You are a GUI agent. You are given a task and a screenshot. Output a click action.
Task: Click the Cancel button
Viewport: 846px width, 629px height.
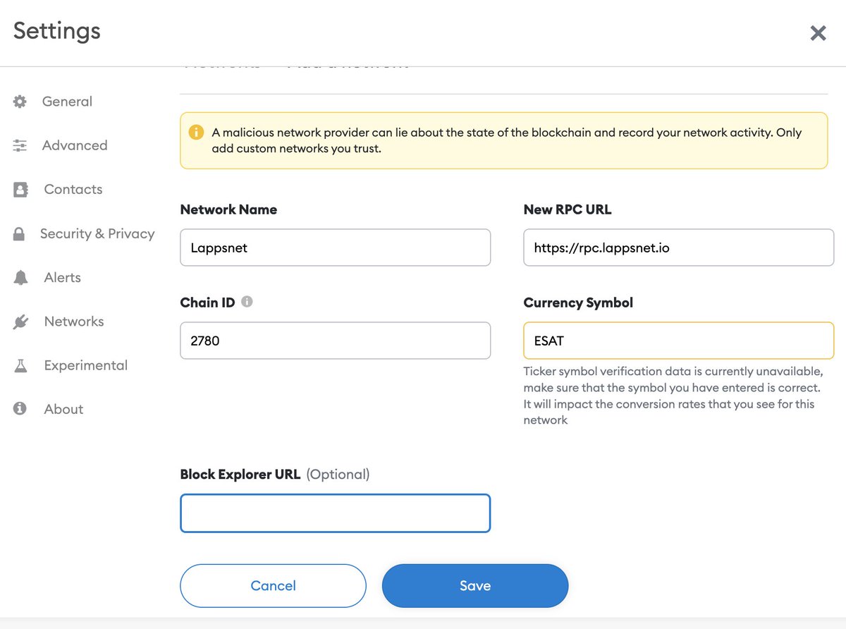pyautogui.click(x=274, y=585)
